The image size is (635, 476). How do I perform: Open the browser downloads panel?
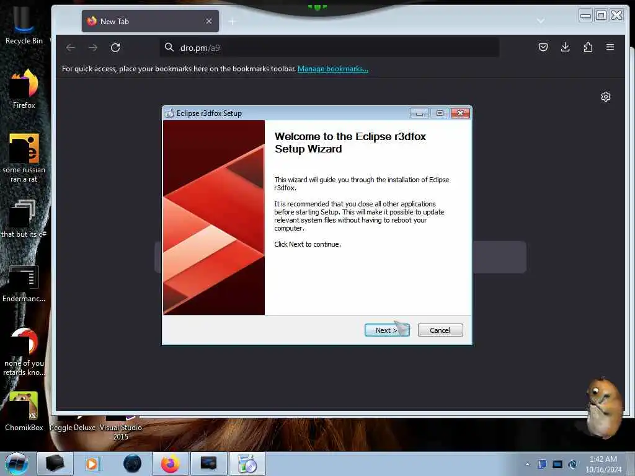tap(566, 47)
